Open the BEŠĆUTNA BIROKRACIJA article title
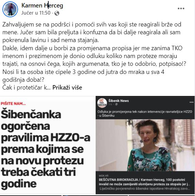The image size is (195, 196). click(144, 182)
